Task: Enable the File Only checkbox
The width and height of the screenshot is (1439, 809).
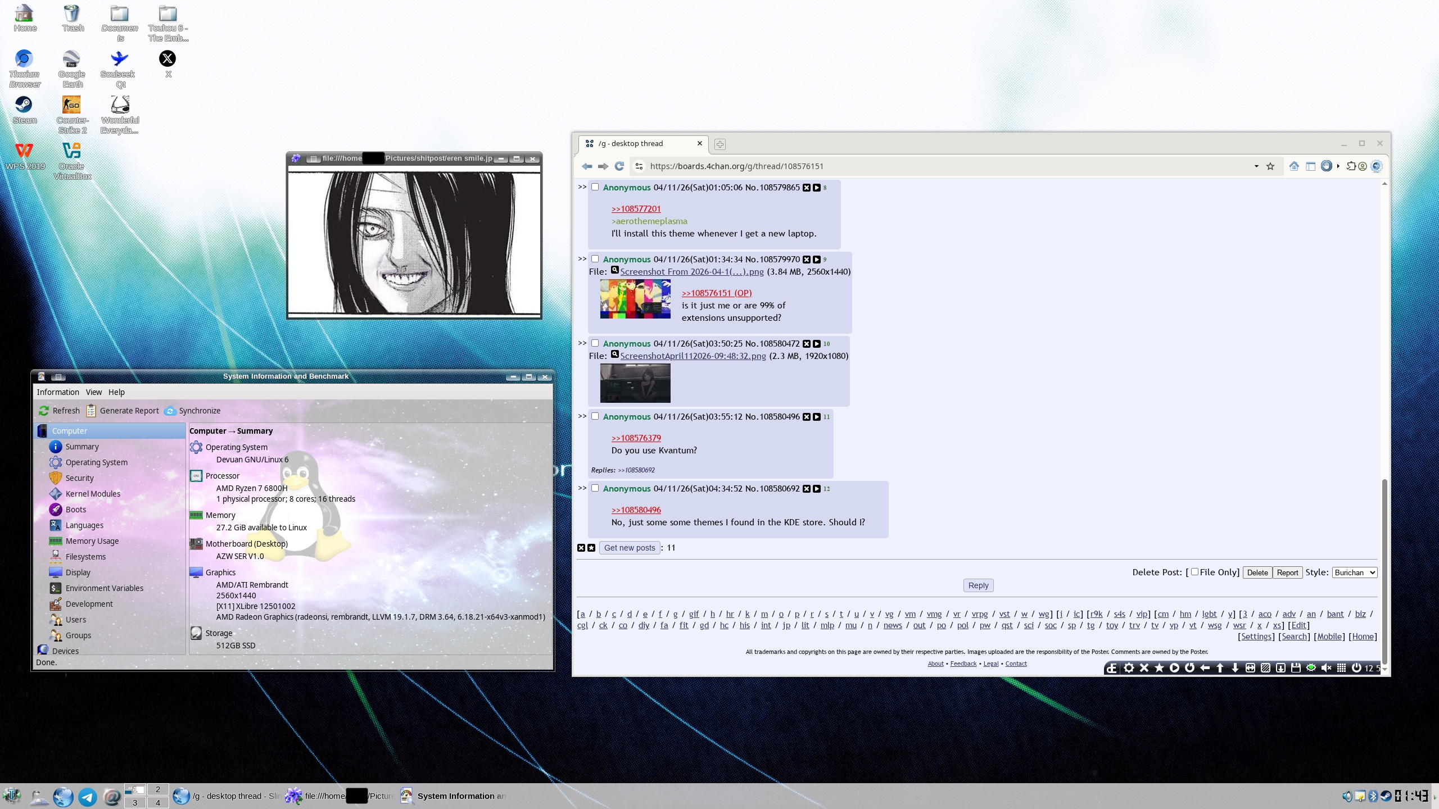Action: [1194, 572]
